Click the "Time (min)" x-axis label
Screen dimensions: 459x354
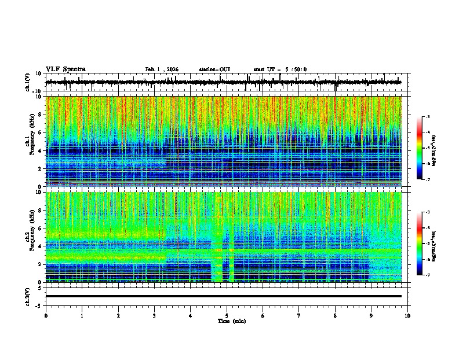click(x=232, y=321)
